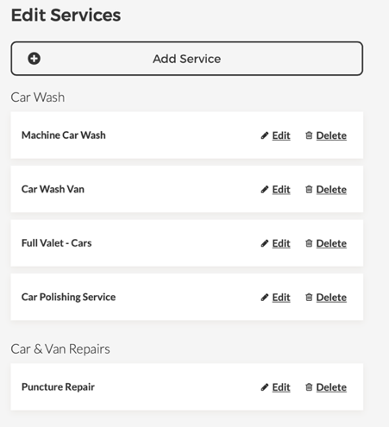The image size is (389, 427).
Task: Click trash icon for Car Polishing Service
Action: [309, 297]
